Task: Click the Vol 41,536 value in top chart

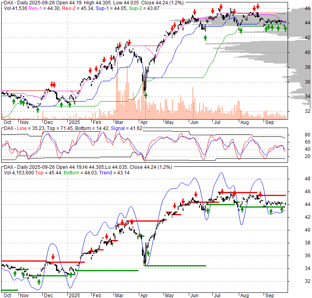Action: 15,8
